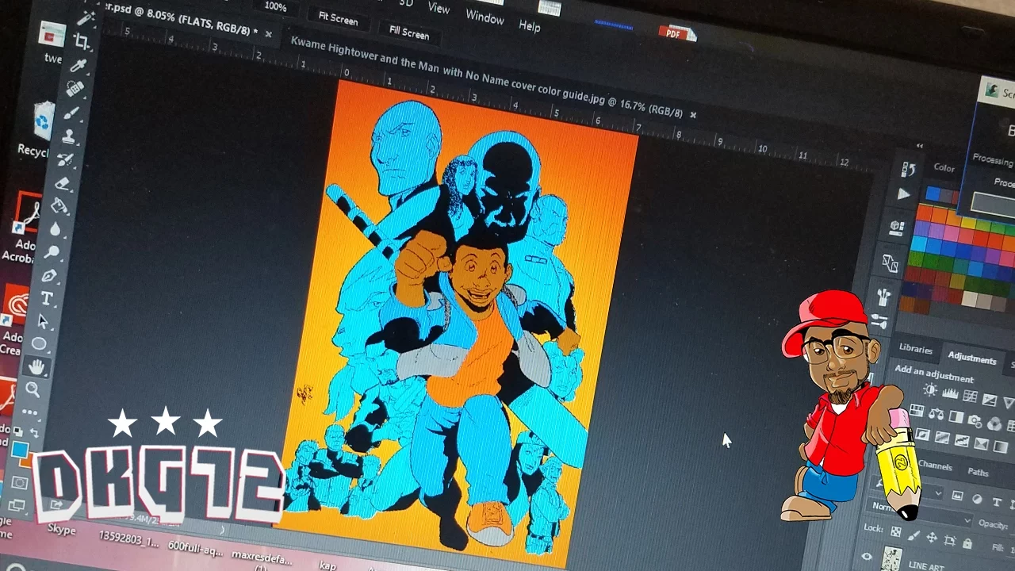The height and width of the screenshot is (571, 1015).
Task: Add a Levels adjustment
Action: [950, 393]
